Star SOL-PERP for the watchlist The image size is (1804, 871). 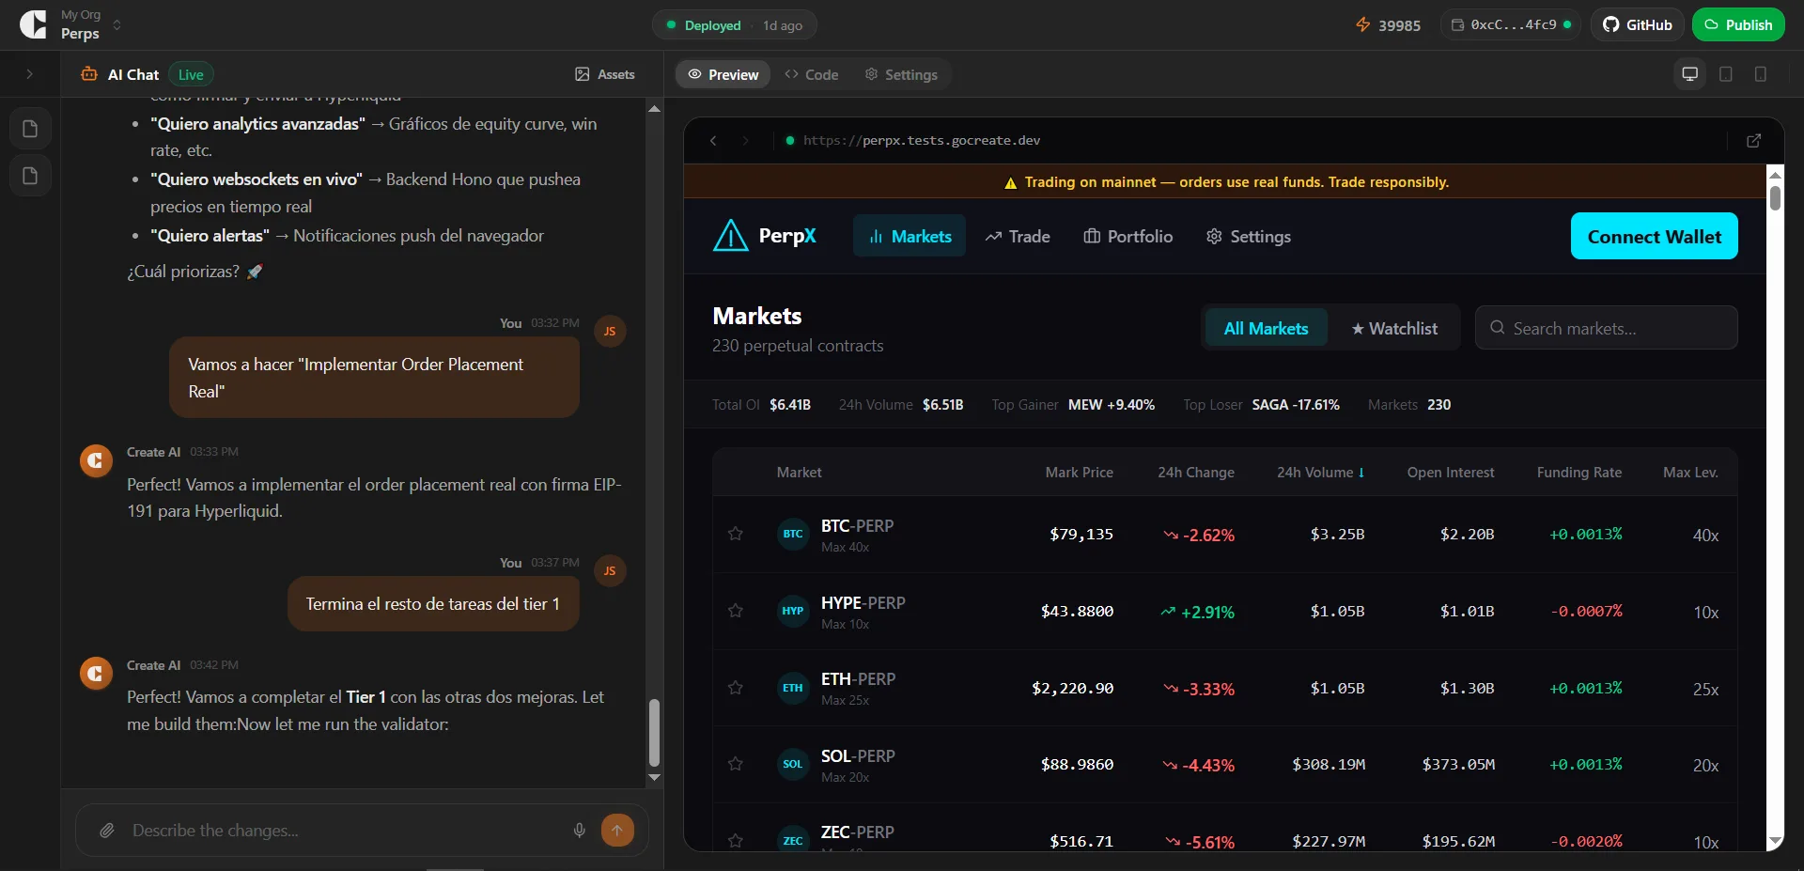736,764
